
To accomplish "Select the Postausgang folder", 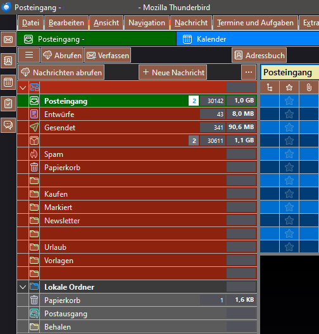I will point(137,314).
